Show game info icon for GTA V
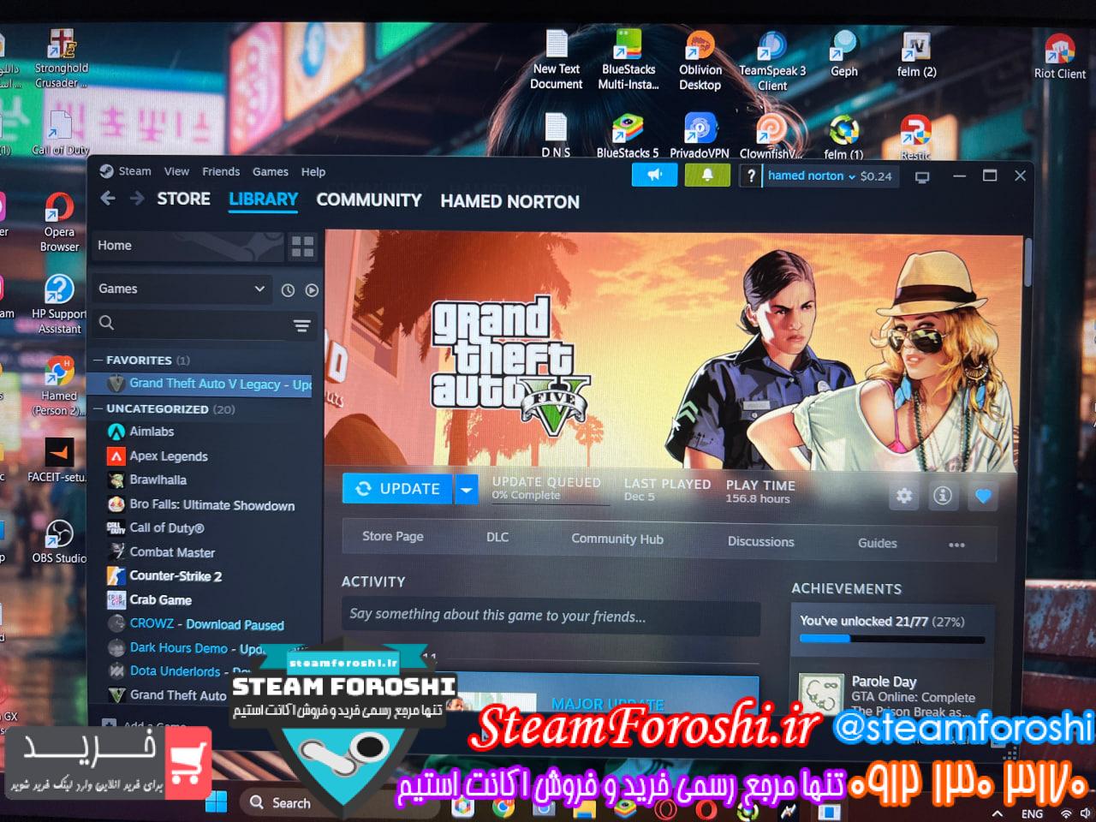Screen dimensions: 1096x822 tap(943, 496)
